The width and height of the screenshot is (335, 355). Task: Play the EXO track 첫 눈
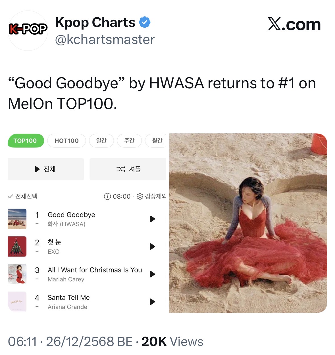pos(153,246)
